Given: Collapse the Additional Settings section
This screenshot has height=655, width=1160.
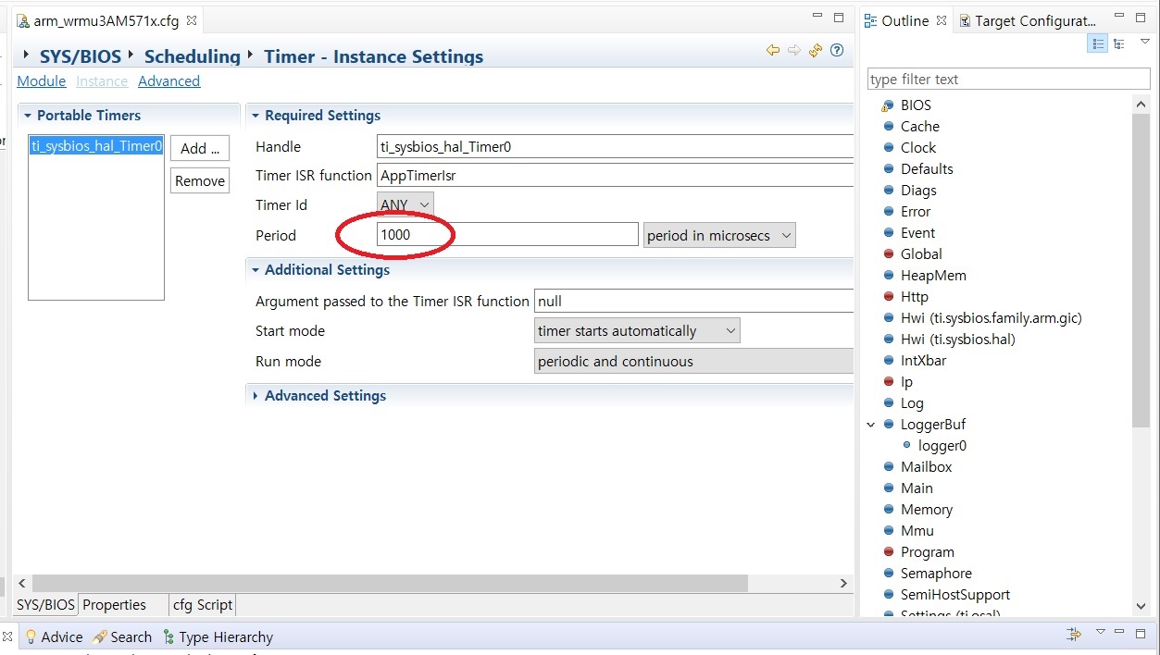Looking at the screenshot, I should (256, 270).
